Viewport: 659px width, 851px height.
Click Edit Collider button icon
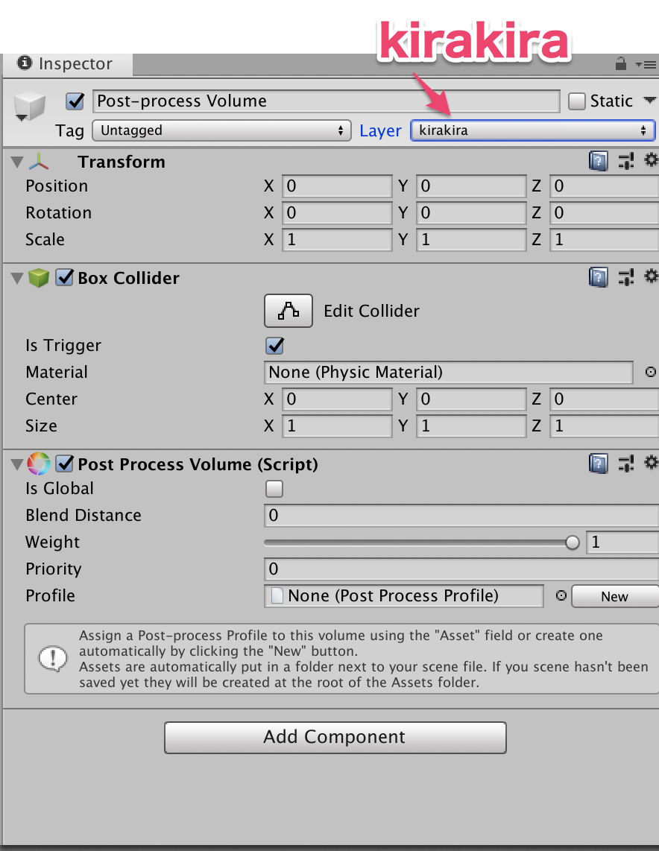pos(288,311)
